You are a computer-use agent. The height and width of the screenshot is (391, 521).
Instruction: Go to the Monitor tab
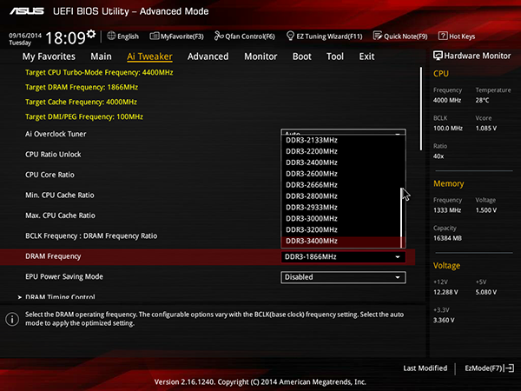coord(260,56)
